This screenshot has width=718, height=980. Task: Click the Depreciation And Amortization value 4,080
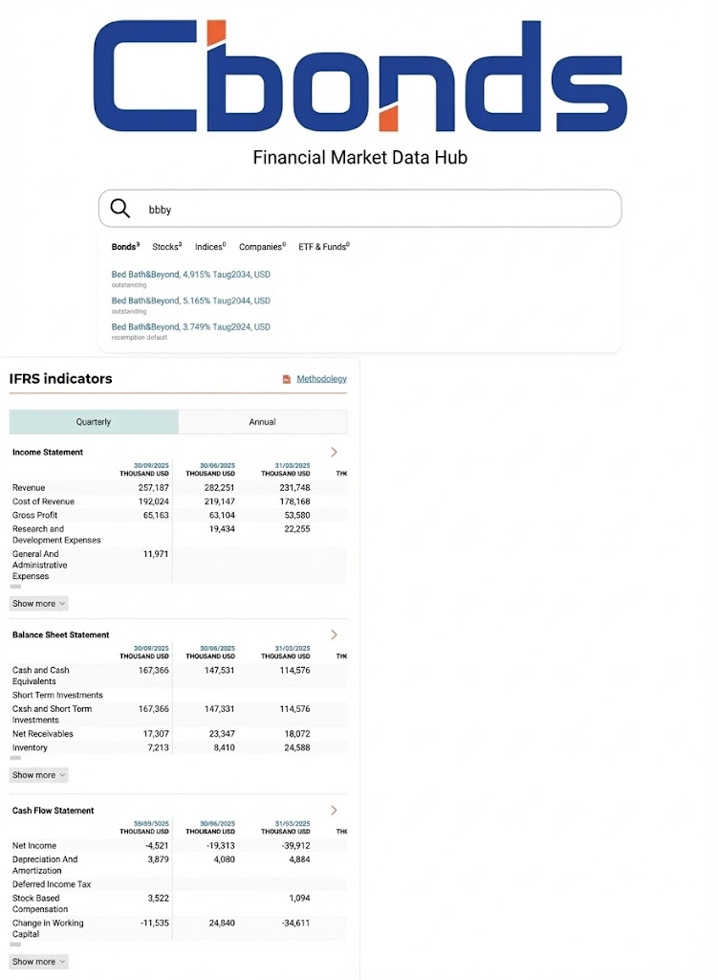225,859
